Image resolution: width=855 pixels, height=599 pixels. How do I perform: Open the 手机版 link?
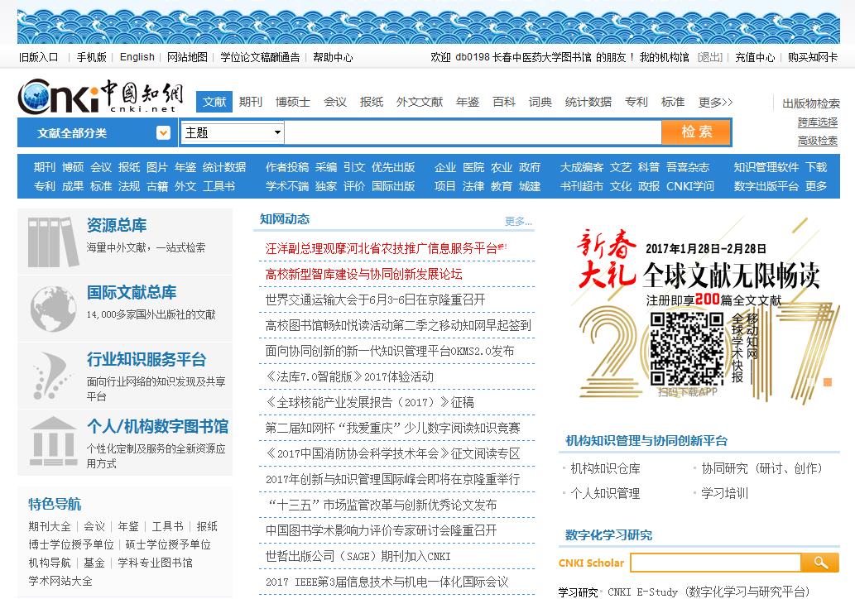point(91,57)
